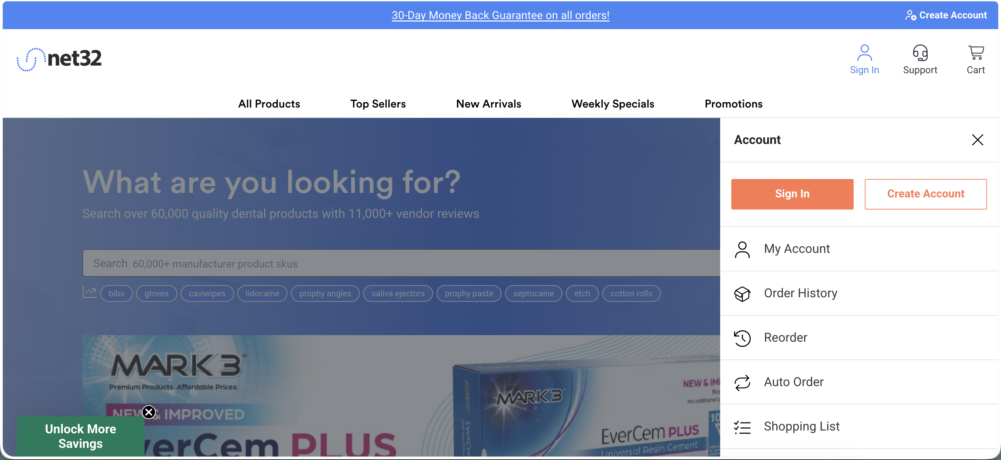Viewport: 1001px width, 460px height.
Task: Open New Arrivals
Action: click(488, 104)
